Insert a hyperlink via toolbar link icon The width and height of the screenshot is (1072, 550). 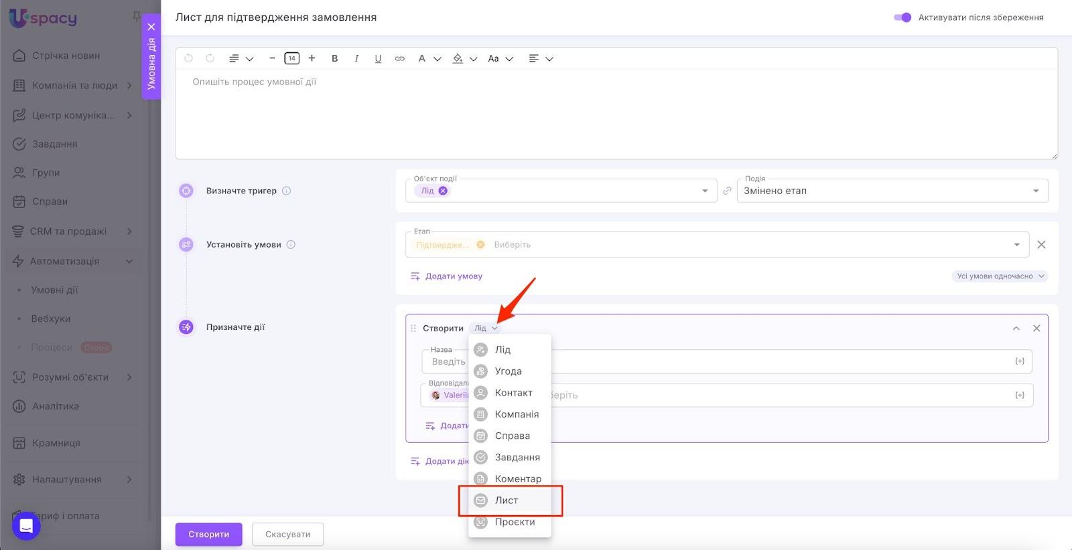(x=399, y=58)
